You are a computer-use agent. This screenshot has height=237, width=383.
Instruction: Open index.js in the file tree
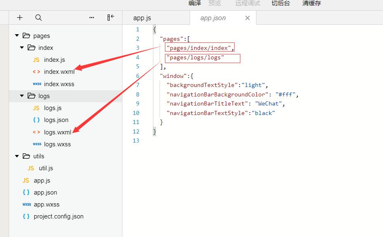tap(54, 60)
